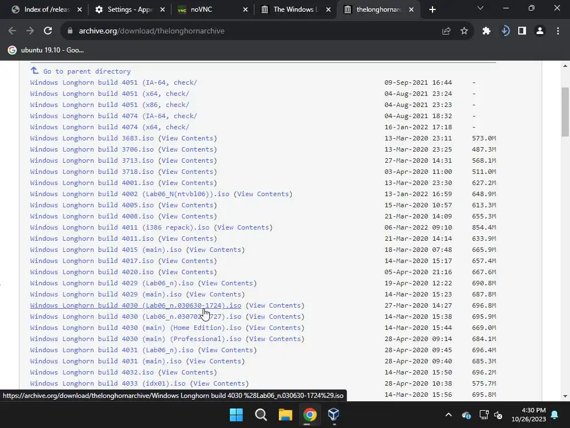The height and width of the screenshot is (428, 570).
Task: View Contents of build 4030 Home Edition
Action: (x=275, y=328)
